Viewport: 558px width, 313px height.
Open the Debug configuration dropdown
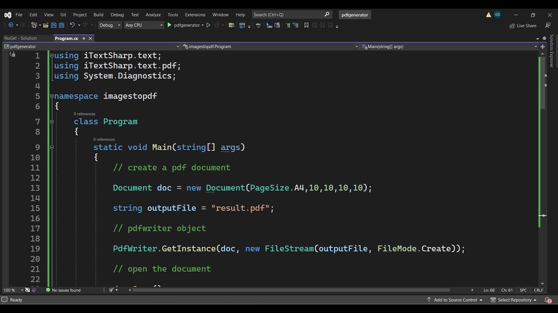click(x=110, y=25)
